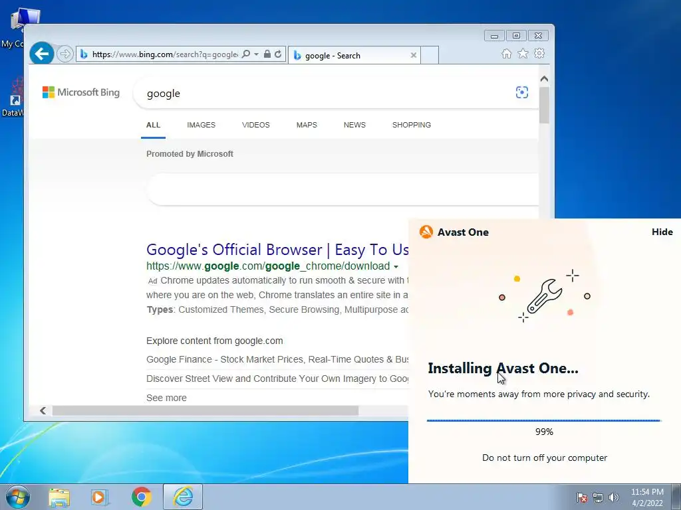This screenshot has width=681, height=510.
Task: Switch to the VIDEOS tab
Action: tap(256, 125)
